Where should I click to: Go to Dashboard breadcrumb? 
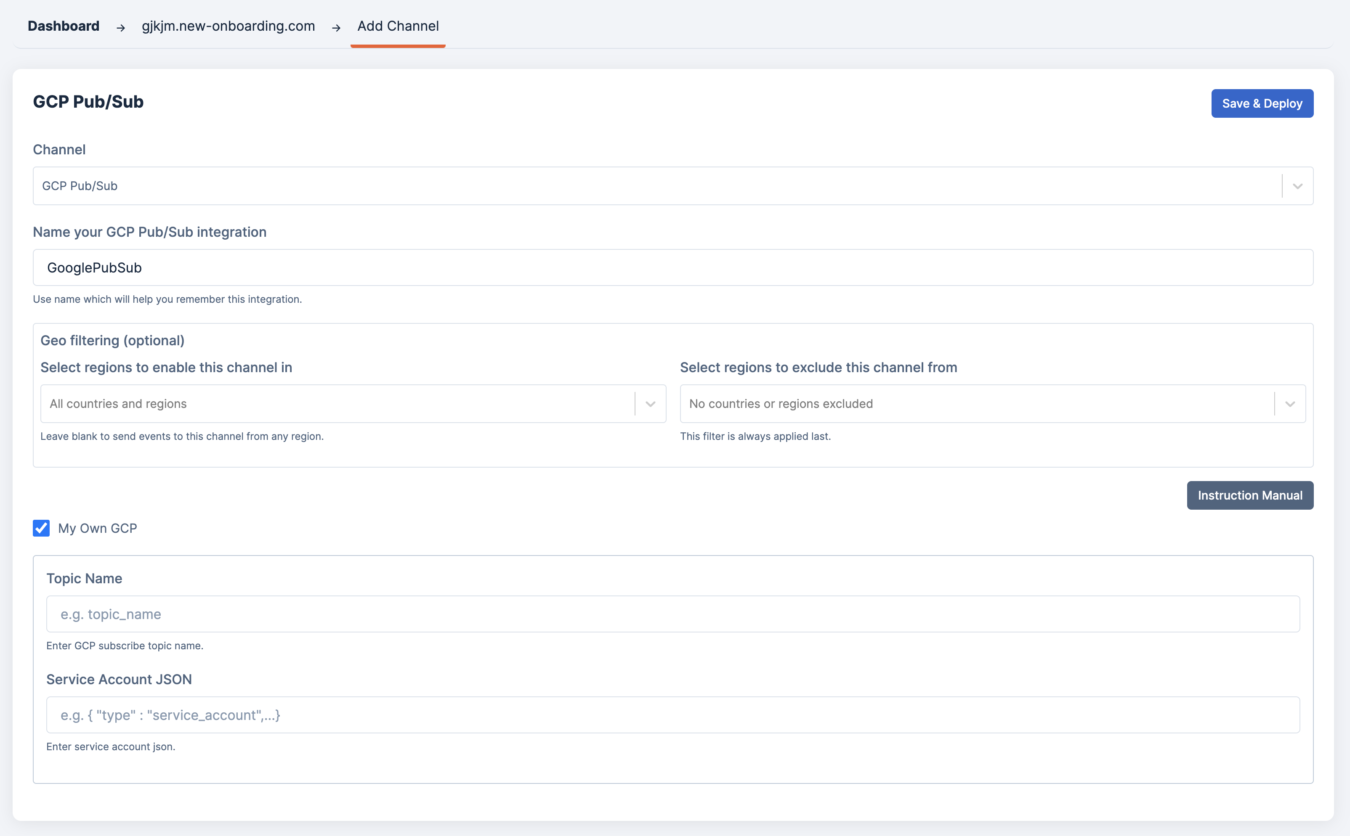64,26
